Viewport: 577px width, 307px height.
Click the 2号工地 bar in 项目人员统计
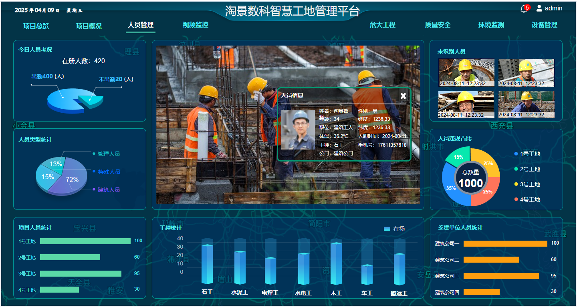click(70, 257)
